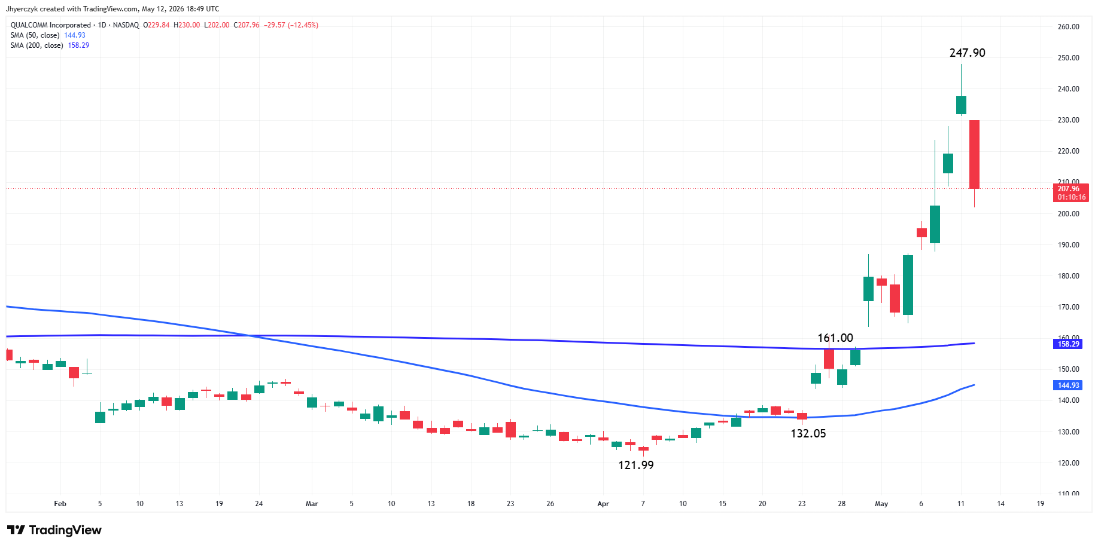The width and height of the screenshot is (1098, 548).
Task: Click the 200.00 price axis label
Action: [x=1068, y=214]
